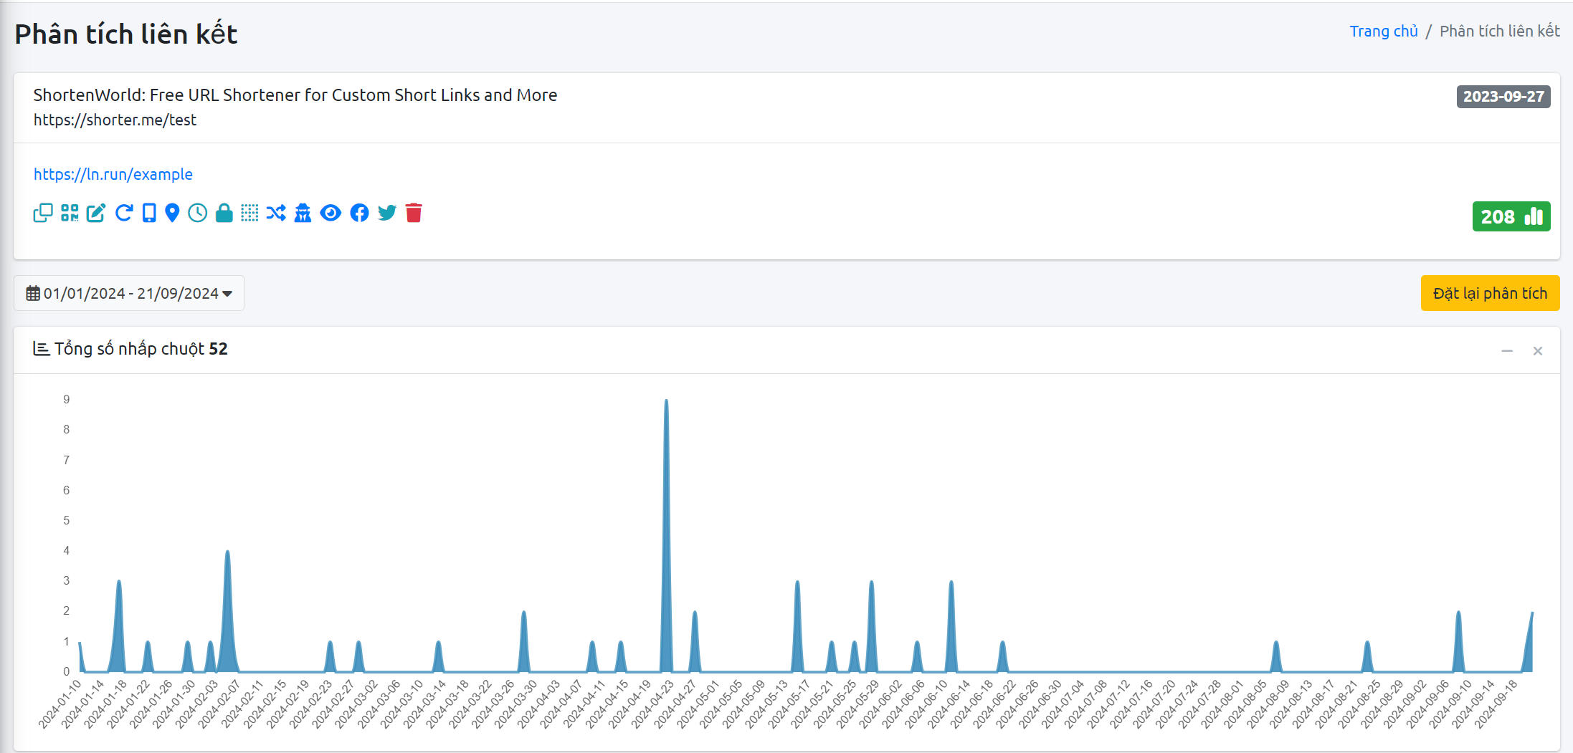Screen dimensions: 1573x753
Task: Close the Tổng số nhấp chuột card
Action: click(x=1538, y=351)
